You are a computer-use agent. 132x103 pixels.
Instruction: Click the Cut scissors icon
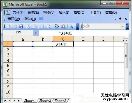tap(71, 27)
